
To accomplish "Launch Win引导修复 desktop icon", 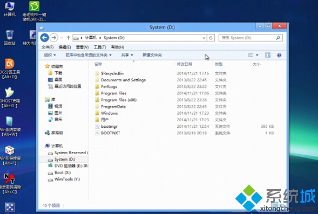I will coord(9,155).
